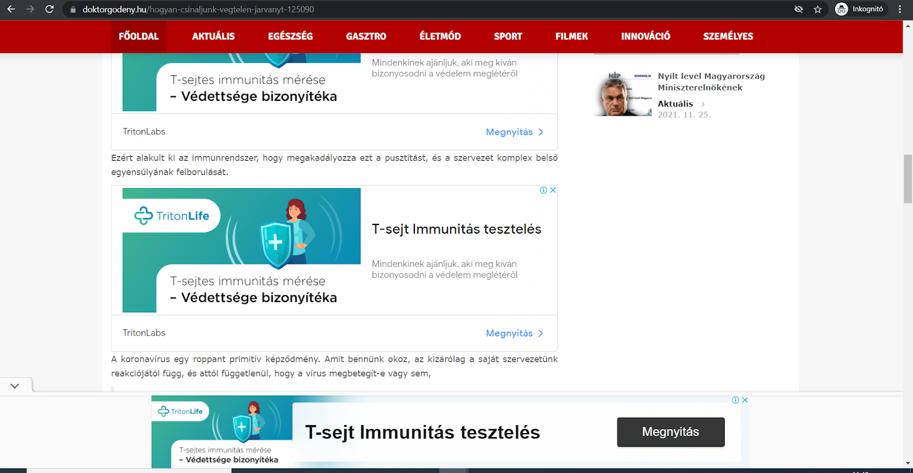Screen dimensions: 913x473
Task: Click the T-sejtes immunitás mérése text in middle ad
Action: pyautogui.click(x=248, y=281)
